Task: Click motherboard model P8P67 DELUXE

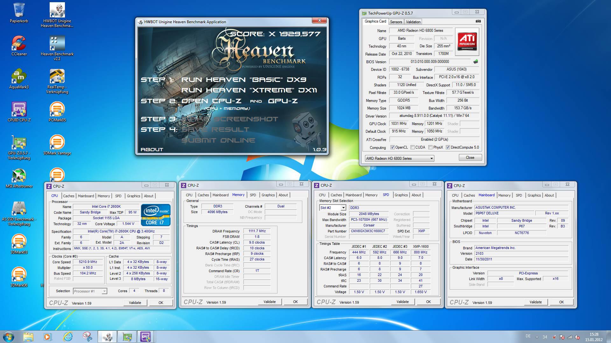Action: click(x=504, y=213)
